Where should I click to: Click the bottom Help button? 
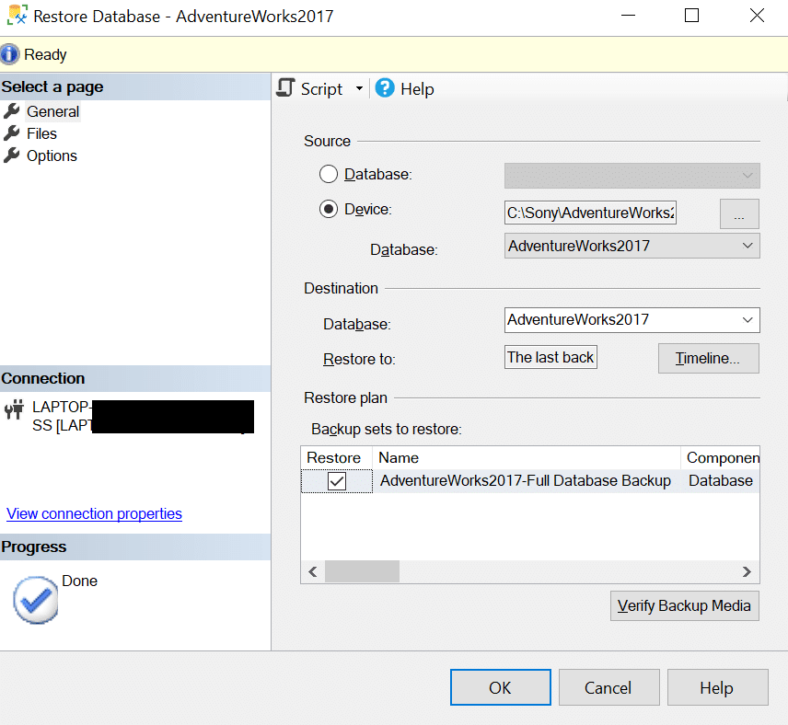pyautogui.click(x=717, y=687)
